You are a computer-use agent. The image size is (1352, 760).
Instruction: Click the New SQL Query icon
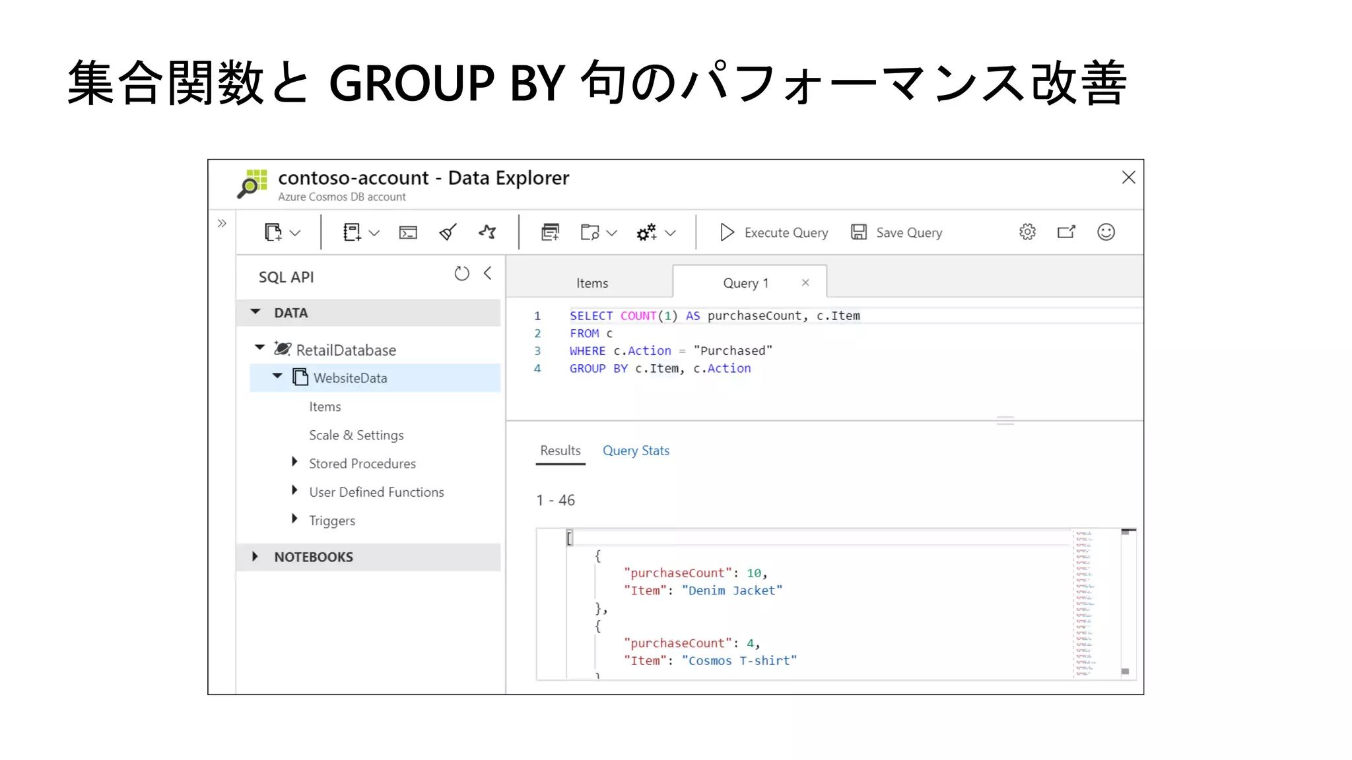550,232
